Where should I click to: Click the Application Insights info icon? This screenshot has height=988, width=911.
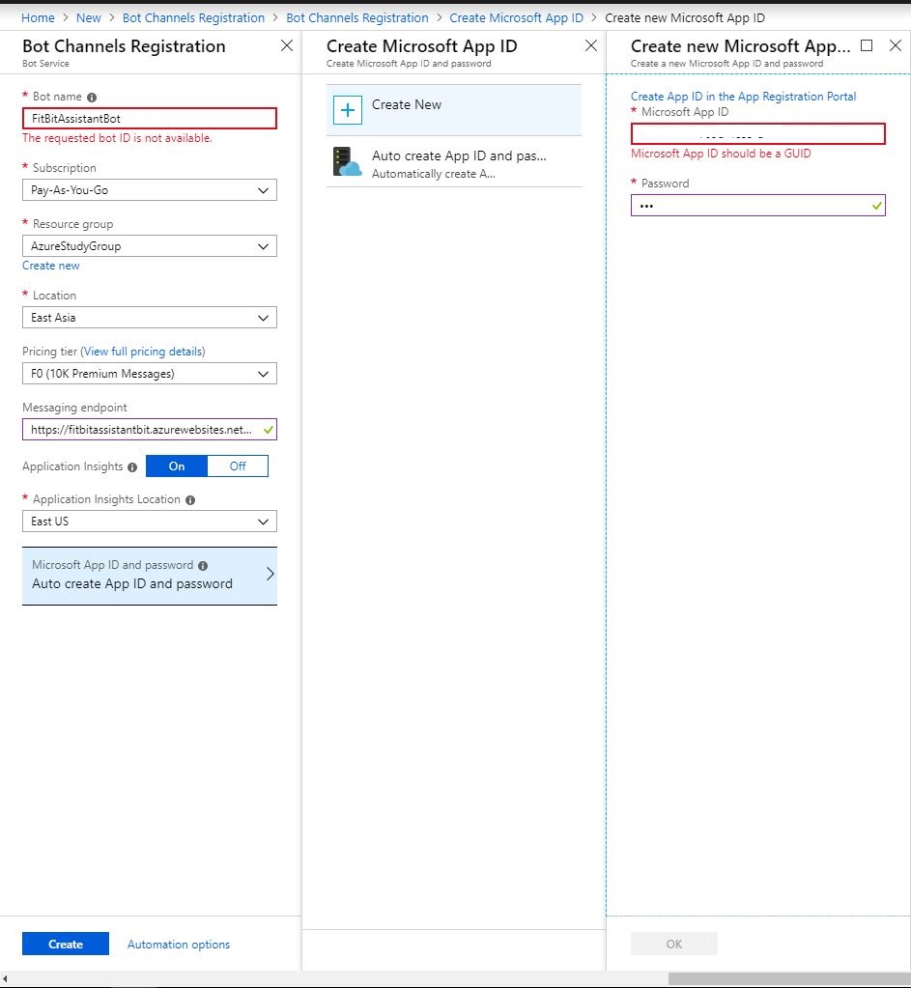tap(132, 466)
